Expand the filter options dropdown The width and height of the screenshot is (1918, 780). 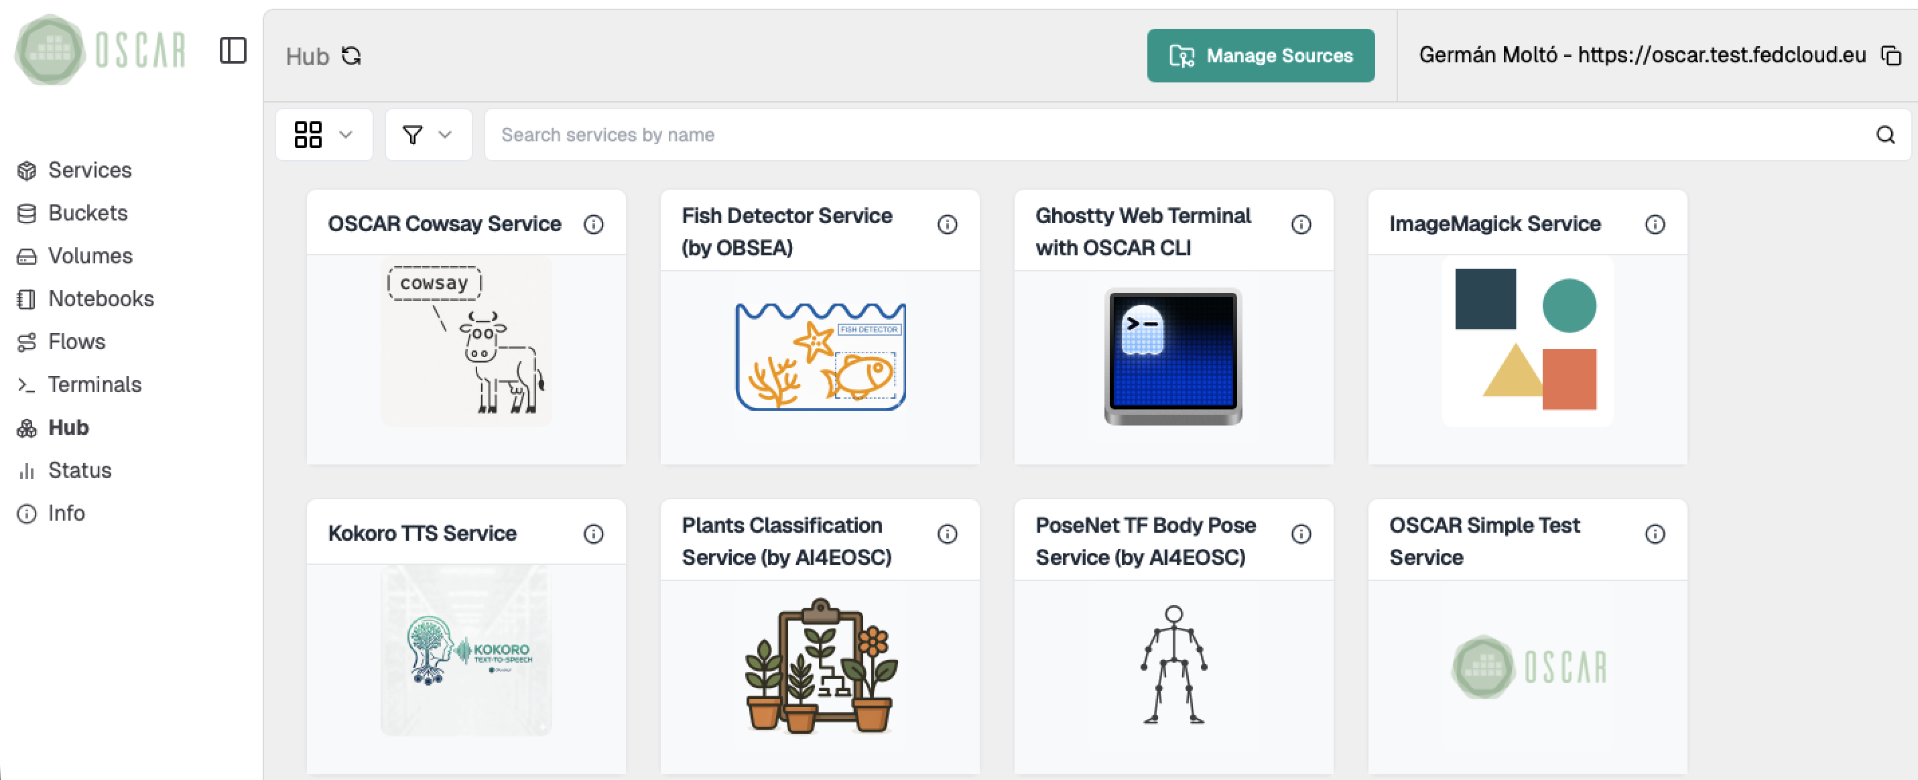tap(428, 135)
